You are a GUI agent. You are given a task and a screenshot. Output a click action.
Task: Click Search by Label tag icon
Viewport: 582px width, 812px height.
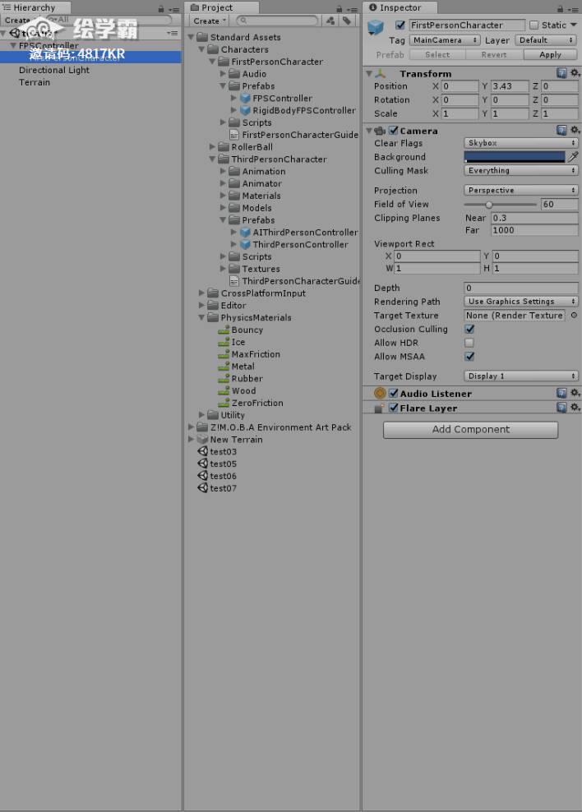coord(347,21)
